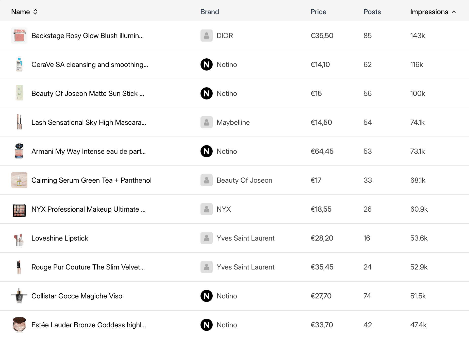
Task: Click Notino logo in Collistar Gocce row
Action: click(x=206, y=296)
